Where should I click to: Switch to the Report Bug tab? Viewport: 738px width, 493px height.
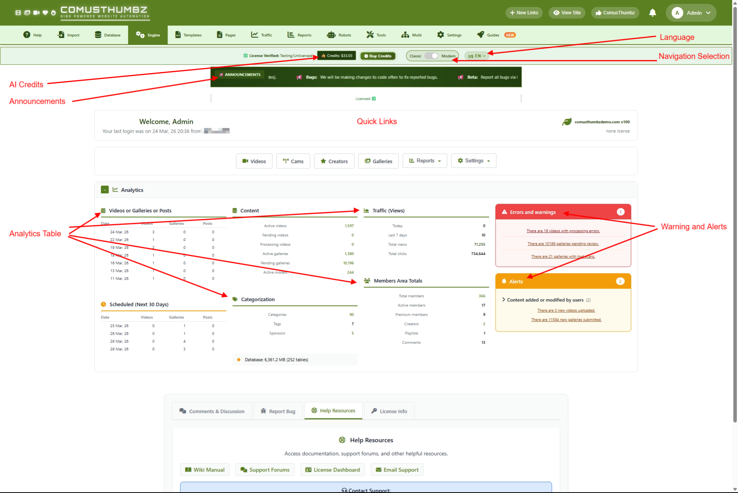[x=278, y=411]
